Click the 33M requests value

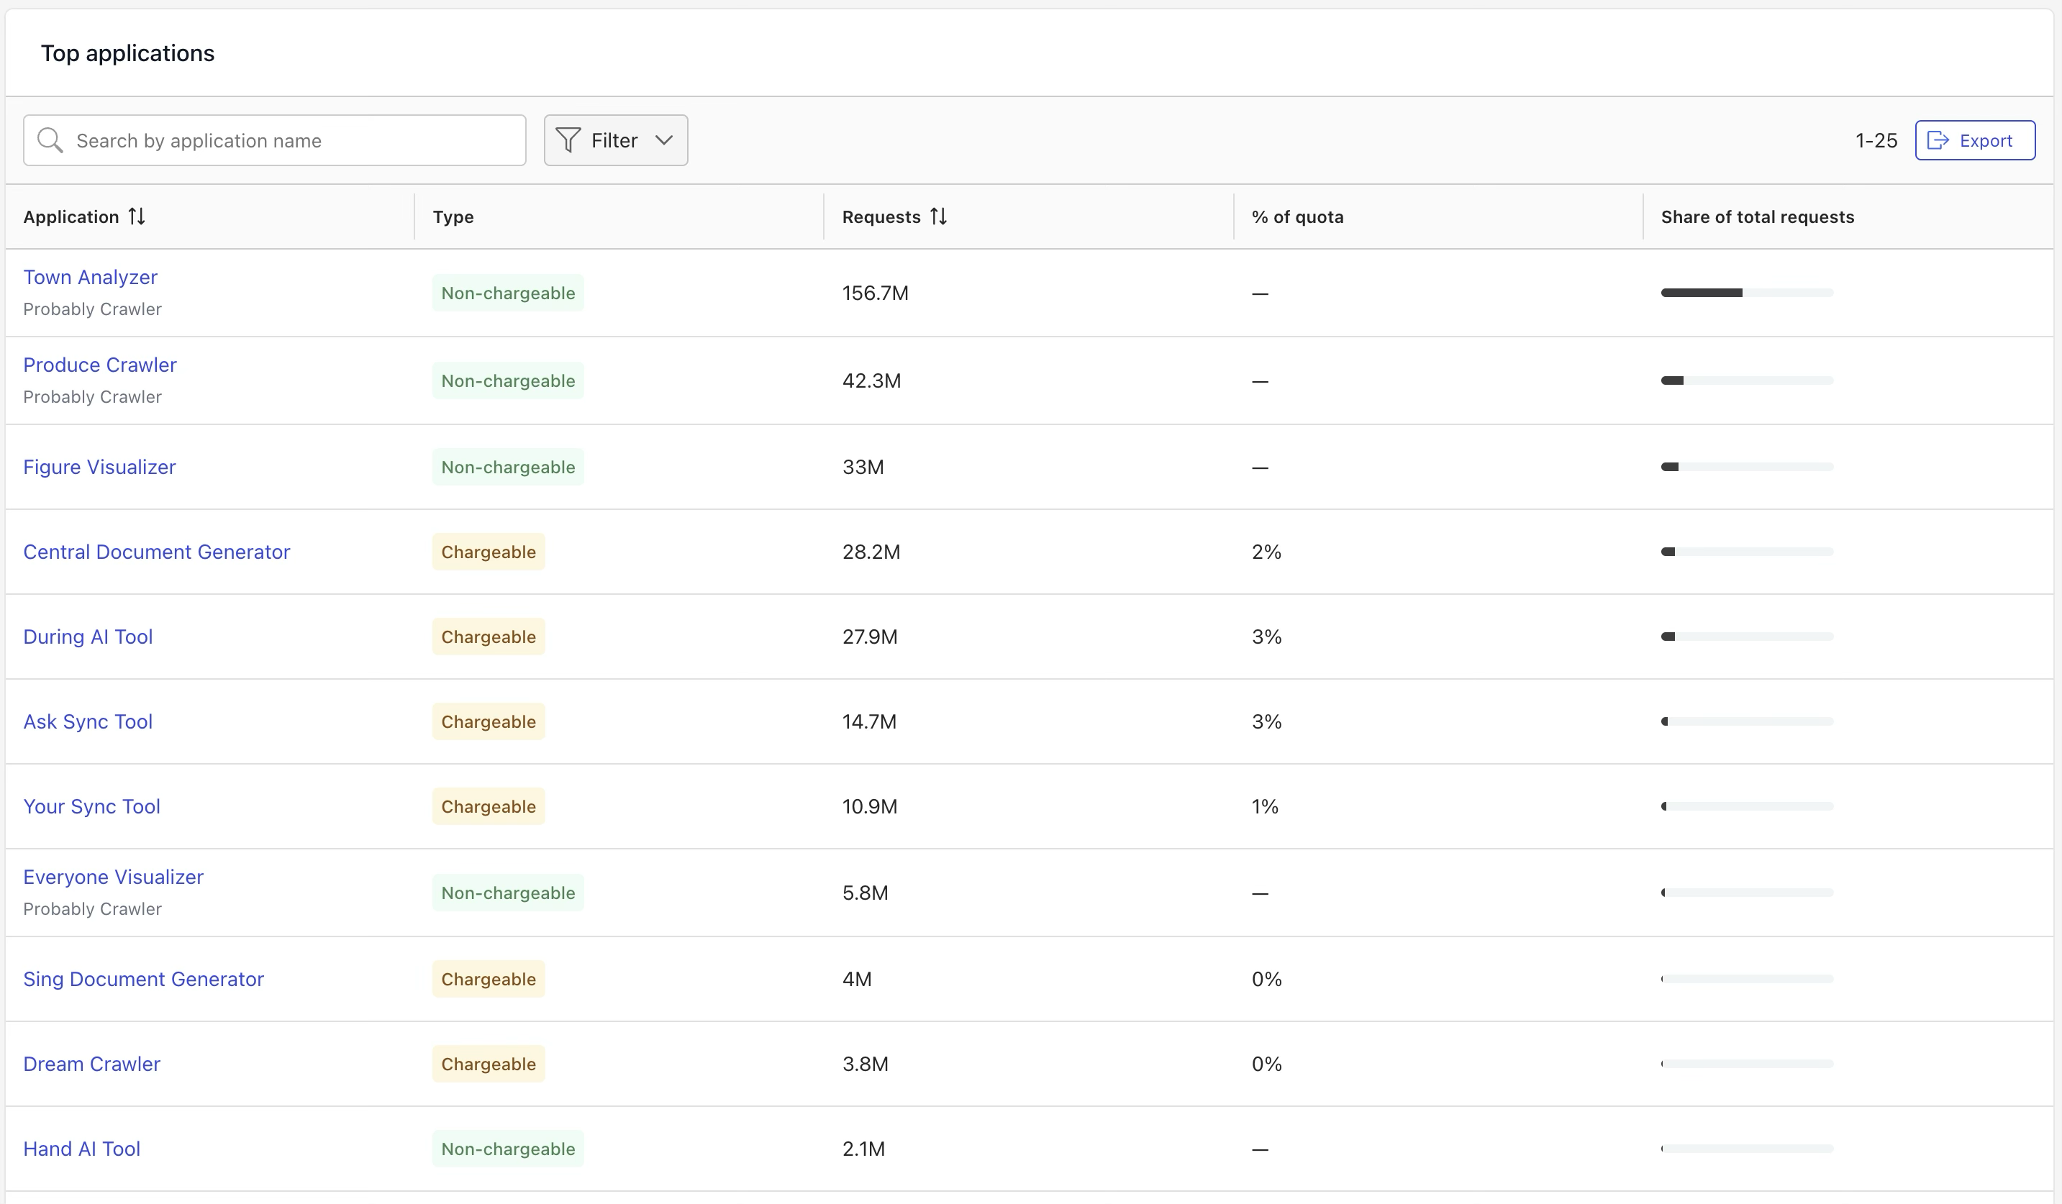[863, 467]
